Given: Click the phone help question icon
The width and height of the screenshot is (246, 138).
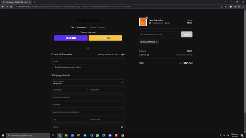Looking at the screenshot, I should pyautogui.click(x=122, y=127).
